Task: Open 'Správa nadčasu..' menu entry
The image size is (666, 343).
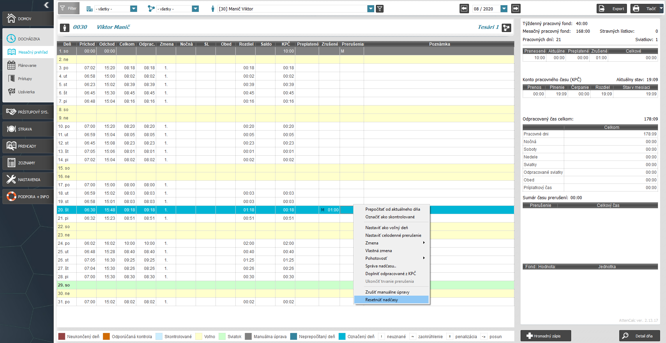Action: pyautogui.click(x=380, y=266)
